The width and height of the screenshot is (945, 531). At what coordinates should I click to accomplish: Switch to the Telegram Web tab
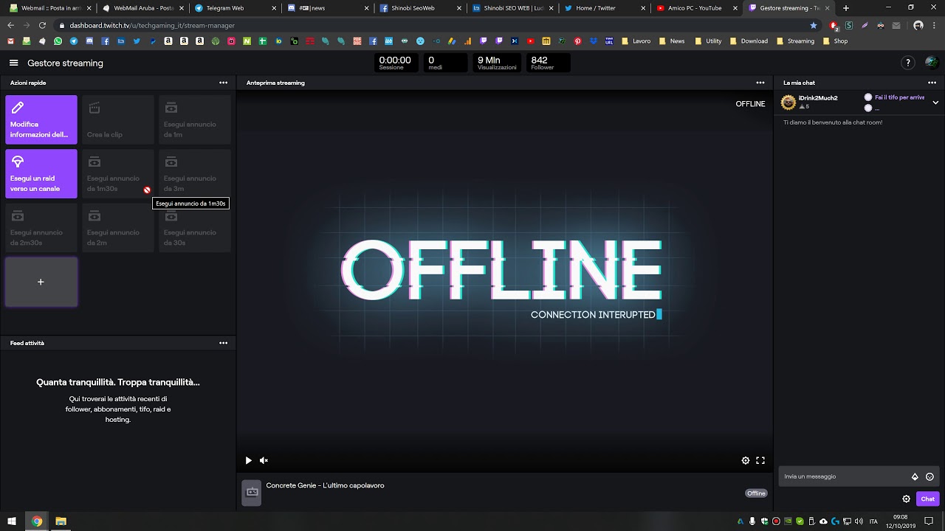(234, 8)
